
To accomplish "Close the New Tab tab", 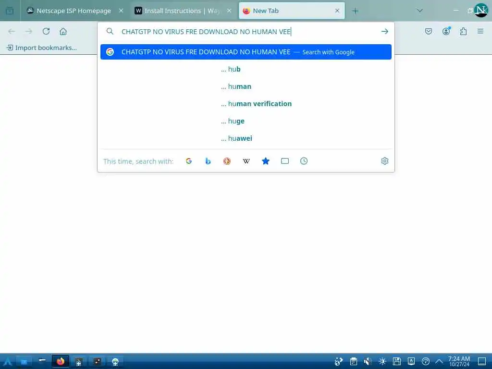I will click(337, 11).
